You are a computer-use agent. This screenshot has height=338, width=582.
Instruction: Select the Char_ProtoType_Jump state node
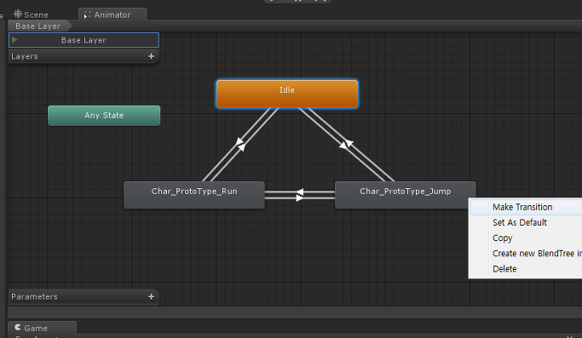(x=405, y=195)
